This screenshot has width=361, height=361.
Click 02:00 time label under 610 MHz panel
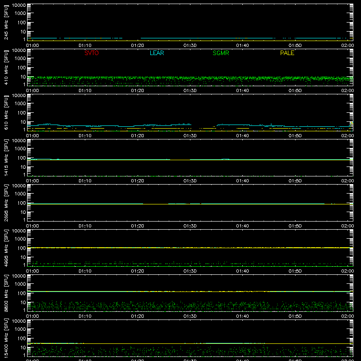pos(347,136)
